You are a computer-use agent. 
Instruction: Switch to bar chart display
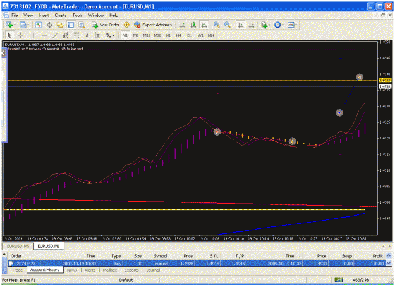pyautogui.click(x=183, y=25)
